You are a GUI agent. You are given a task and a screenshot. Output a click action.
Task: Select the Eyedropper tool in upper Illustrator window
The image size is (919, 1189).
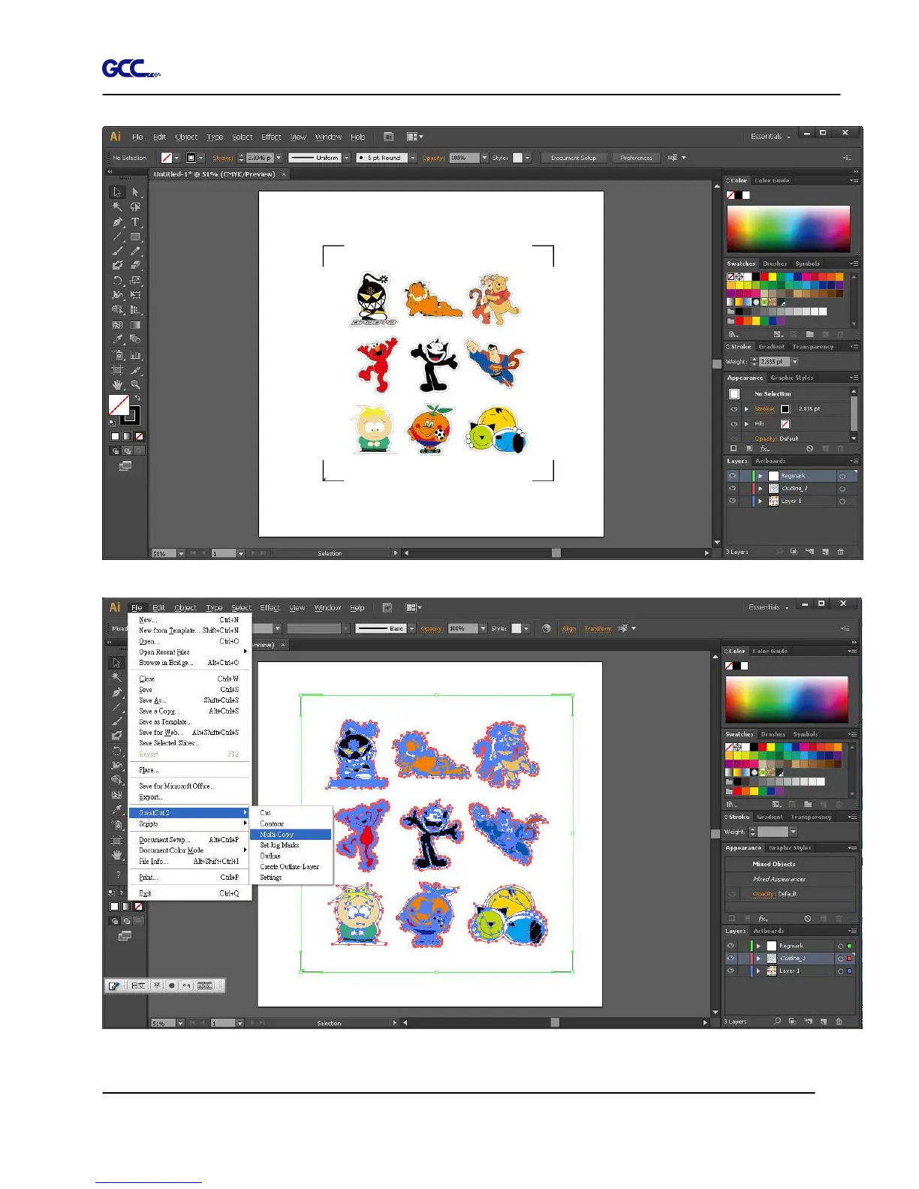point(117,339)
